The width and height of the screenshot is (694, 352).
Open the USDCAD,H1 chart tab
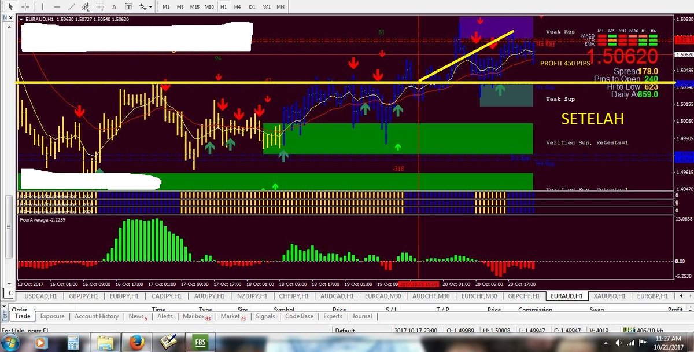pyautogui.click(x=41, y=296)
